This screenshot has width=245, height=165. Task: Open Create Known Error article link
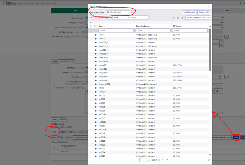tap(61, 127)
